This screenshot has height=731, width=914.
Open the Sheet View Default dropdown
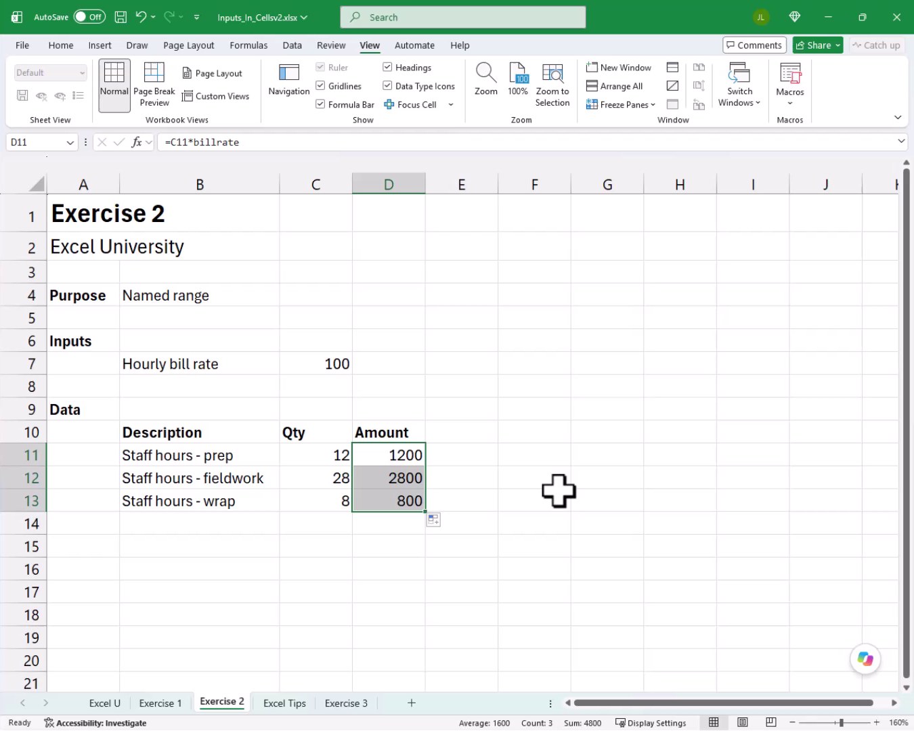(51, 72)
